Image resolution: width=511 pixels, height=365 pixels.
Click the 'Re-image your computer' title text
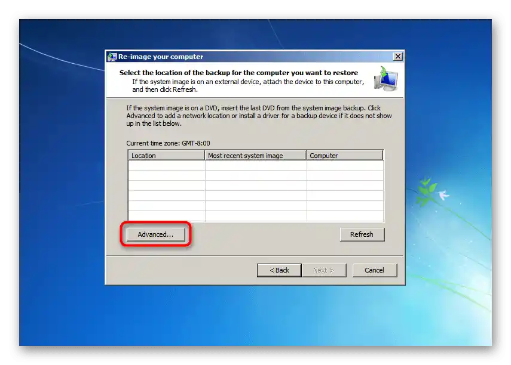click(161, 57)
